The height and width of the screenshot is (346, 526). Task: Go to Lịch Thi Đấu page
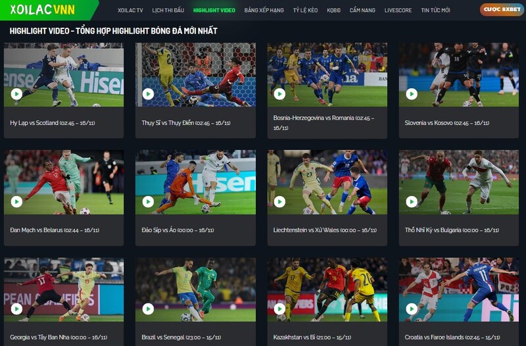168,11
